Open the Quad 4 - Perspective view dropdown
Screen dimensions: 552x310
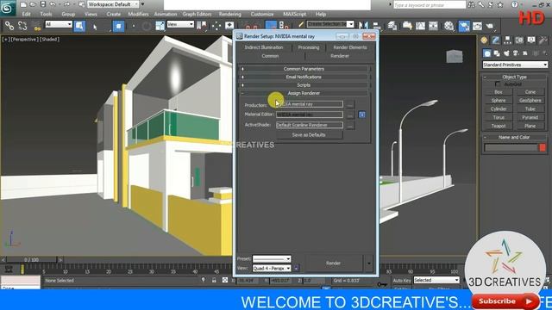(272, 268)
